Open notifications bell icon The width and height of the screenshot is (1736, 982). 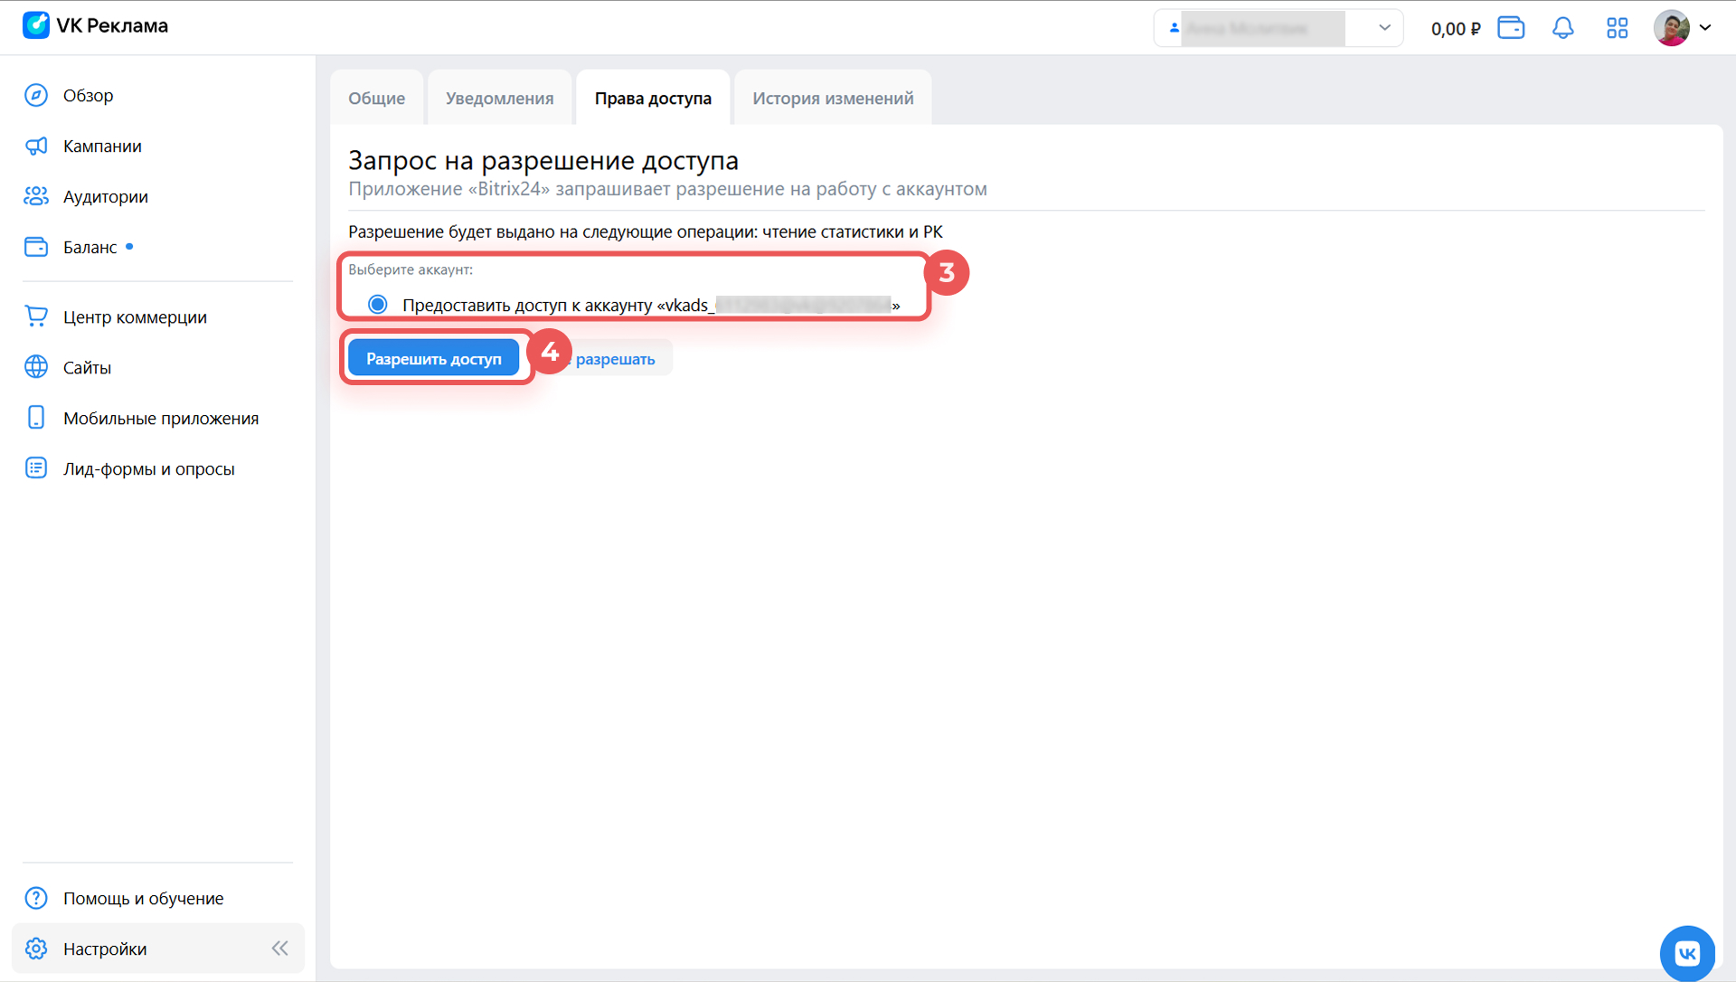click(x=1563, y=28)
